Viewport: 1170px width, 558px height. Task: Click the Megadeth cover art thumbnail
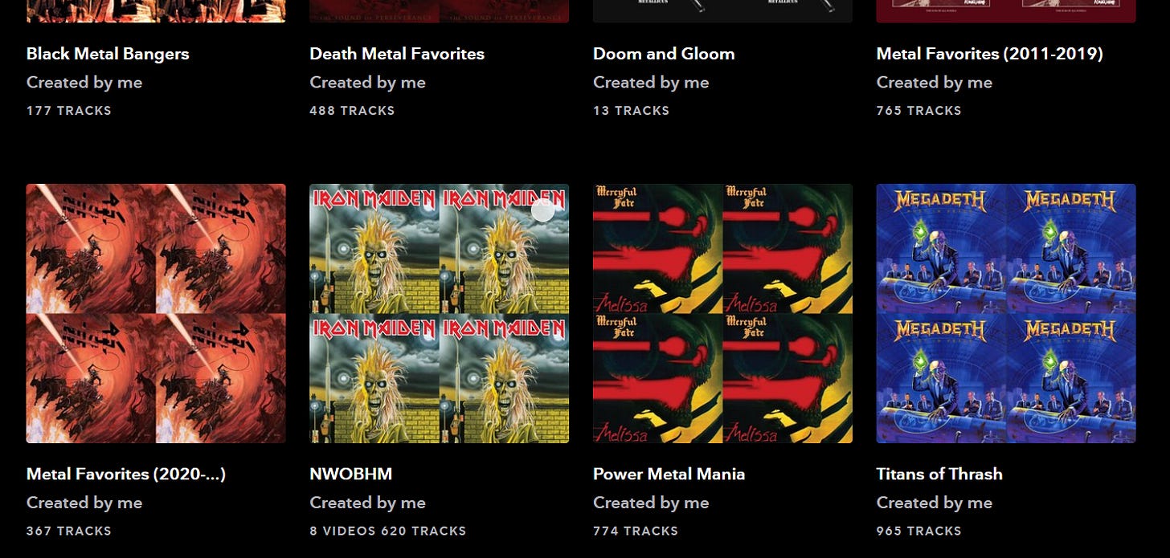pyautogui.click(x=1006, y=313)
